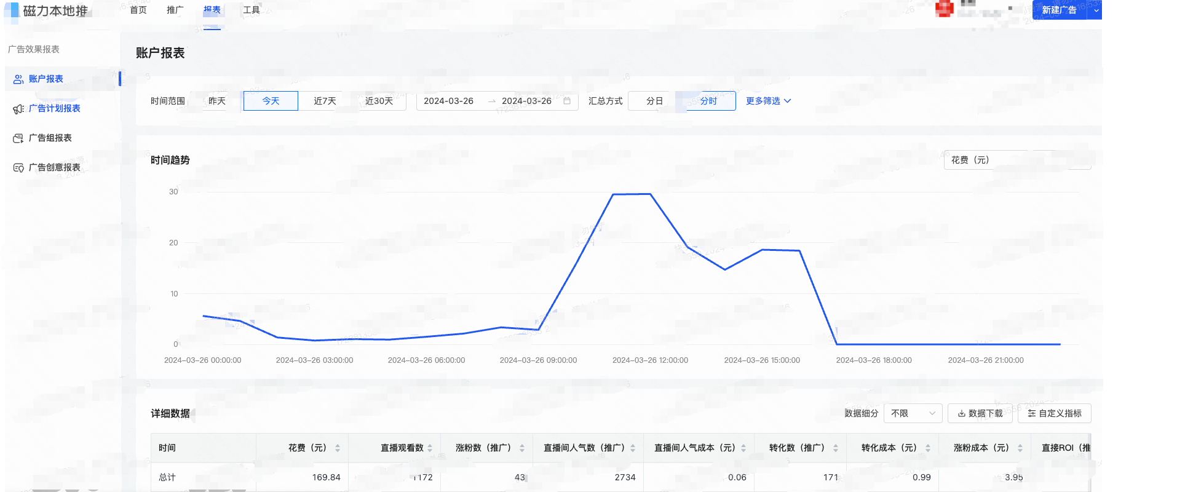Sort table by 直播观看数 column
The height and width of the screenshot is (492, 1177).
point(430,448)
